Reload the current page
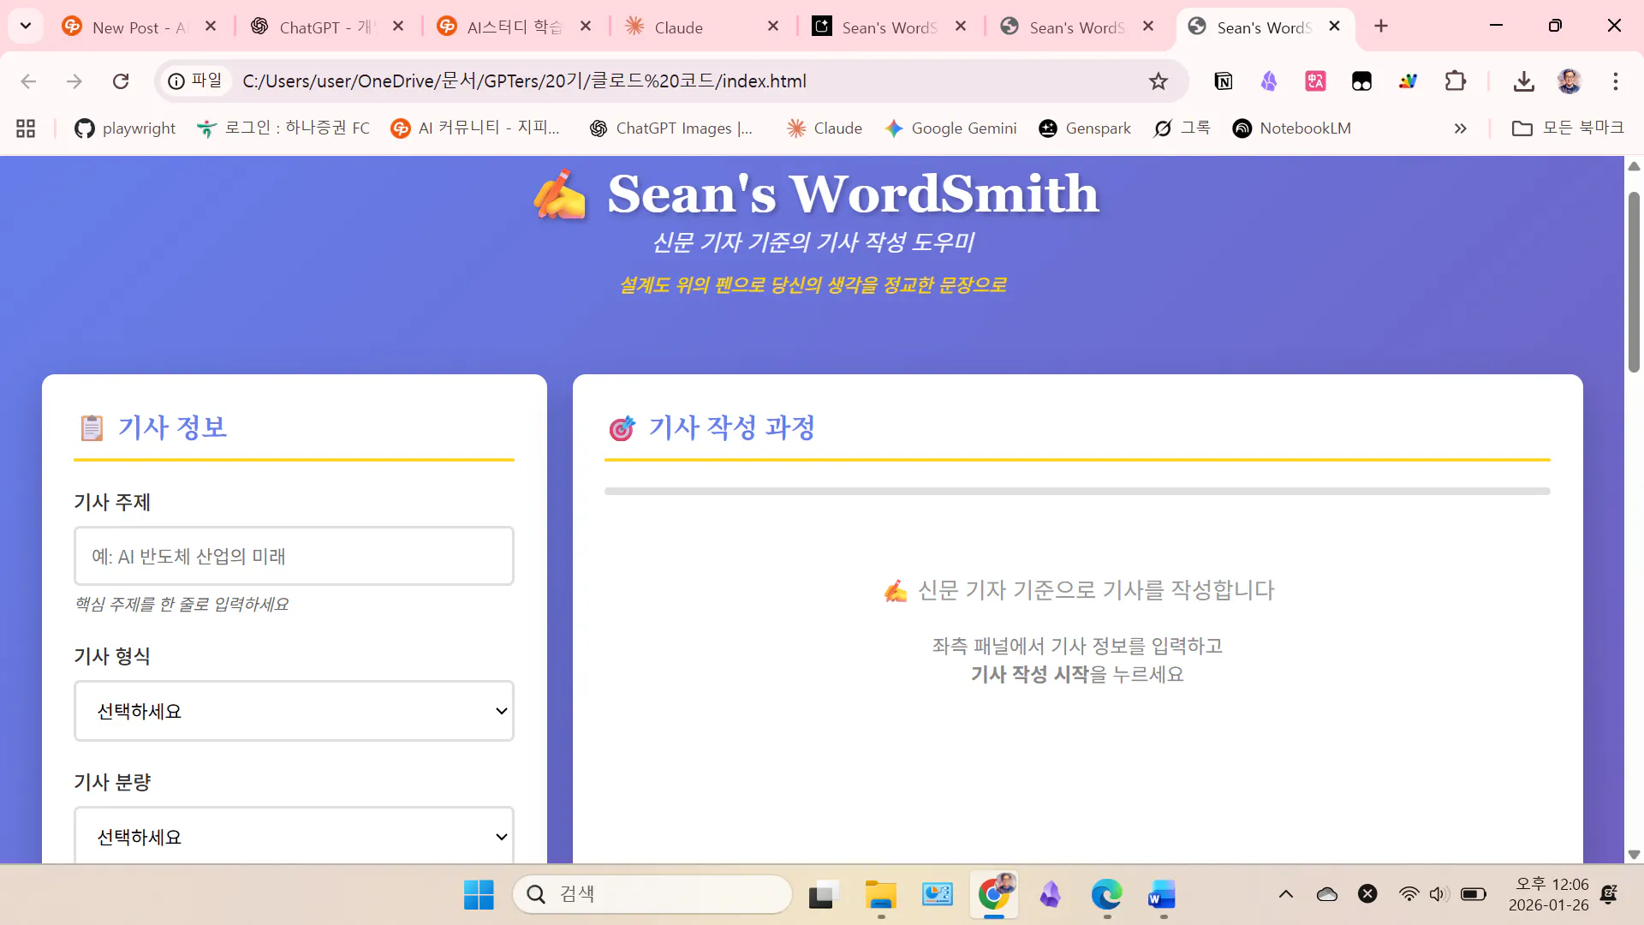 tap(121, 81)
